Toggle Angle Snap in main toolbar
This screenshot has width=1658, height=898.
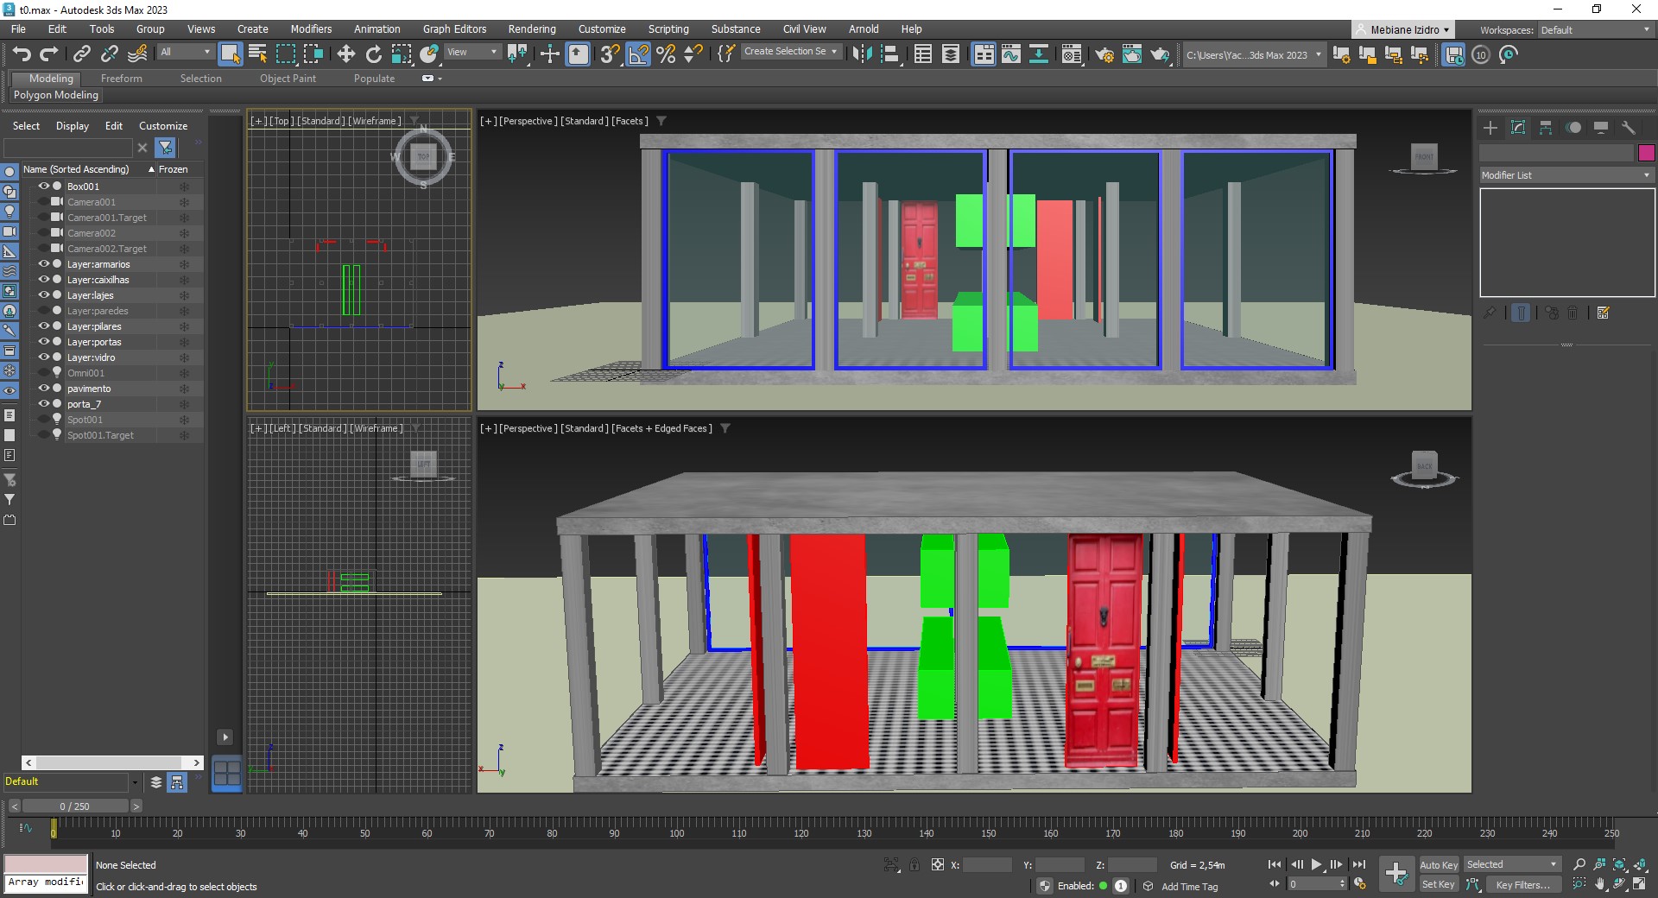[x=638, y=54]
